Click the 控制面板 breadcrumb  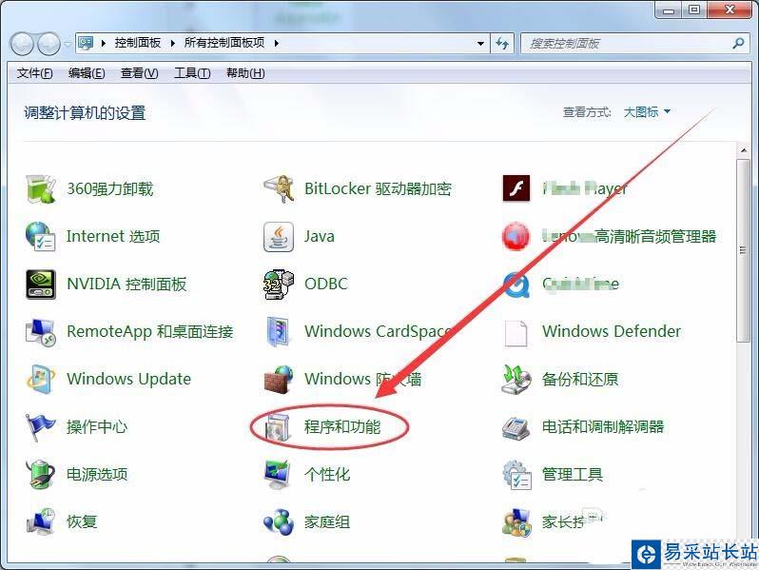coord(138,43)
